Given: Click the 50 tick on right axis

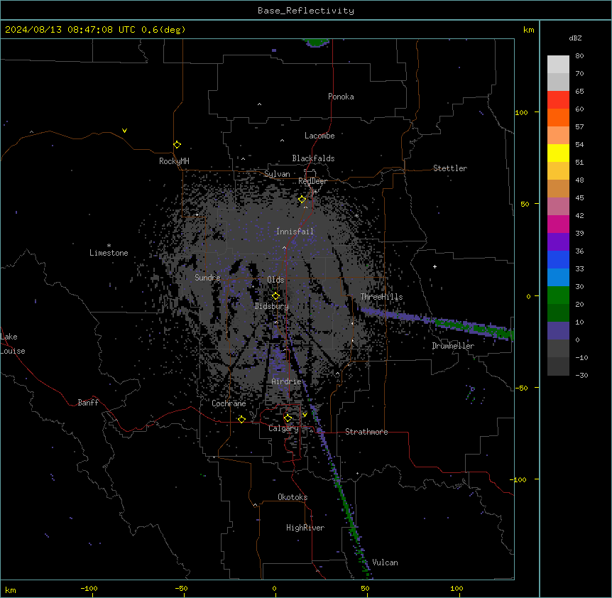Looking at the screenshot, I should point(525,204).
